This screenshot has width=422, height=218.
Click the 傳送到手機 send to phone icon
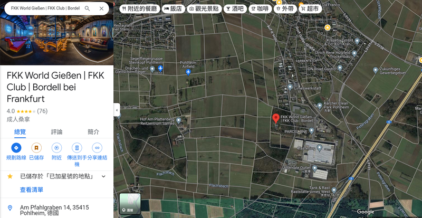point(77,148)
